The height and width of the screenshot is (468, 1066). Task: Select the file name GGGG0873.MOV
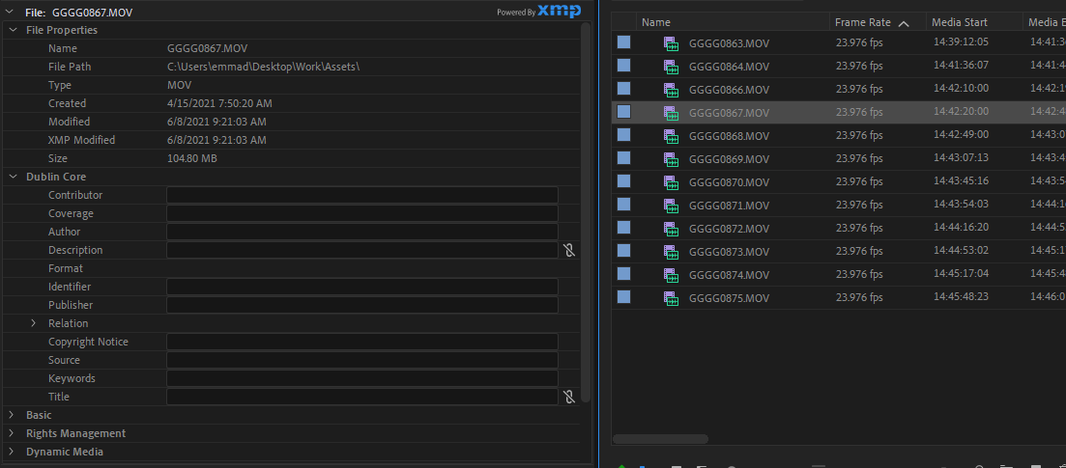[x=729, y=252]
